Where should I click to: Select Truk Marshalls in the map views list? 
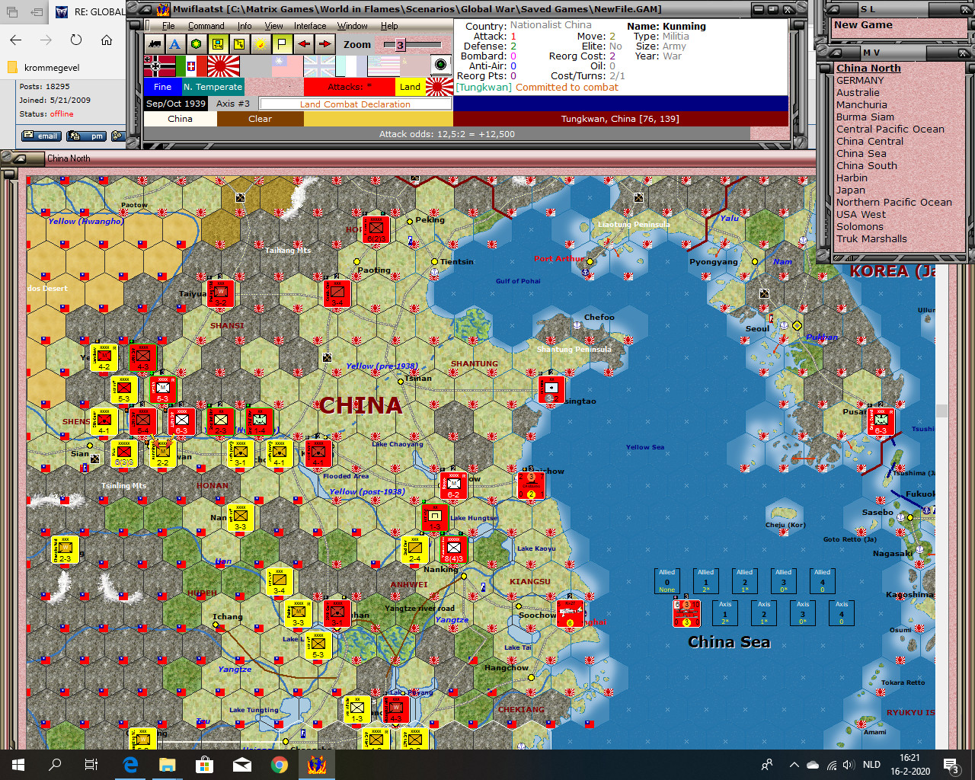pyautogui.click(x=871, y=239)
